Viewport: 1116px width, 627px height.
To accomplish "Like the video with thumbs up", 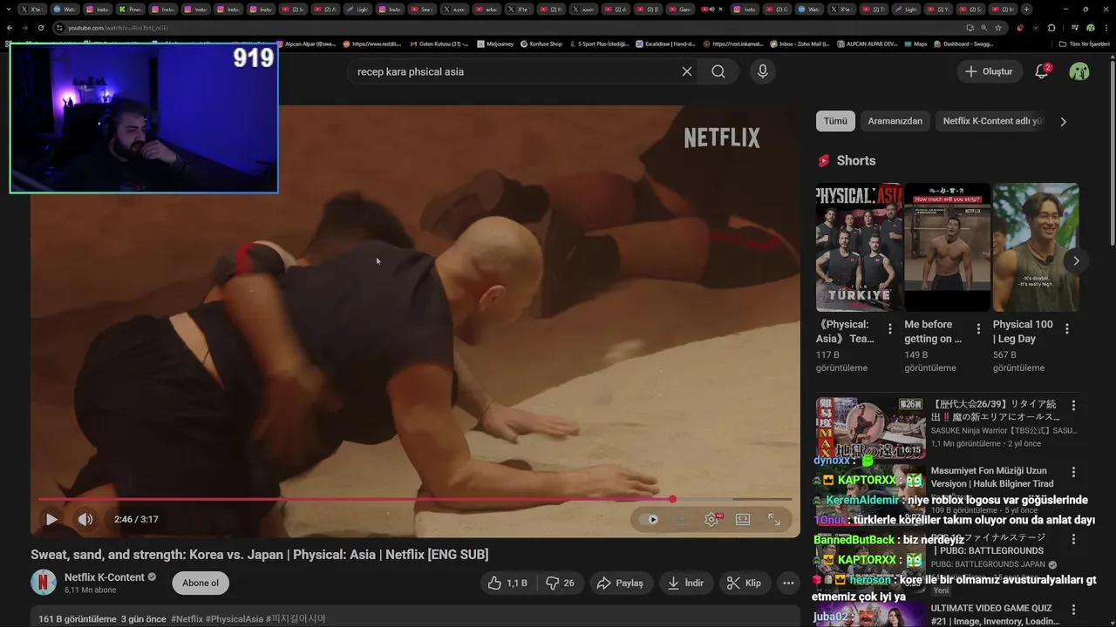I will 507,583.
